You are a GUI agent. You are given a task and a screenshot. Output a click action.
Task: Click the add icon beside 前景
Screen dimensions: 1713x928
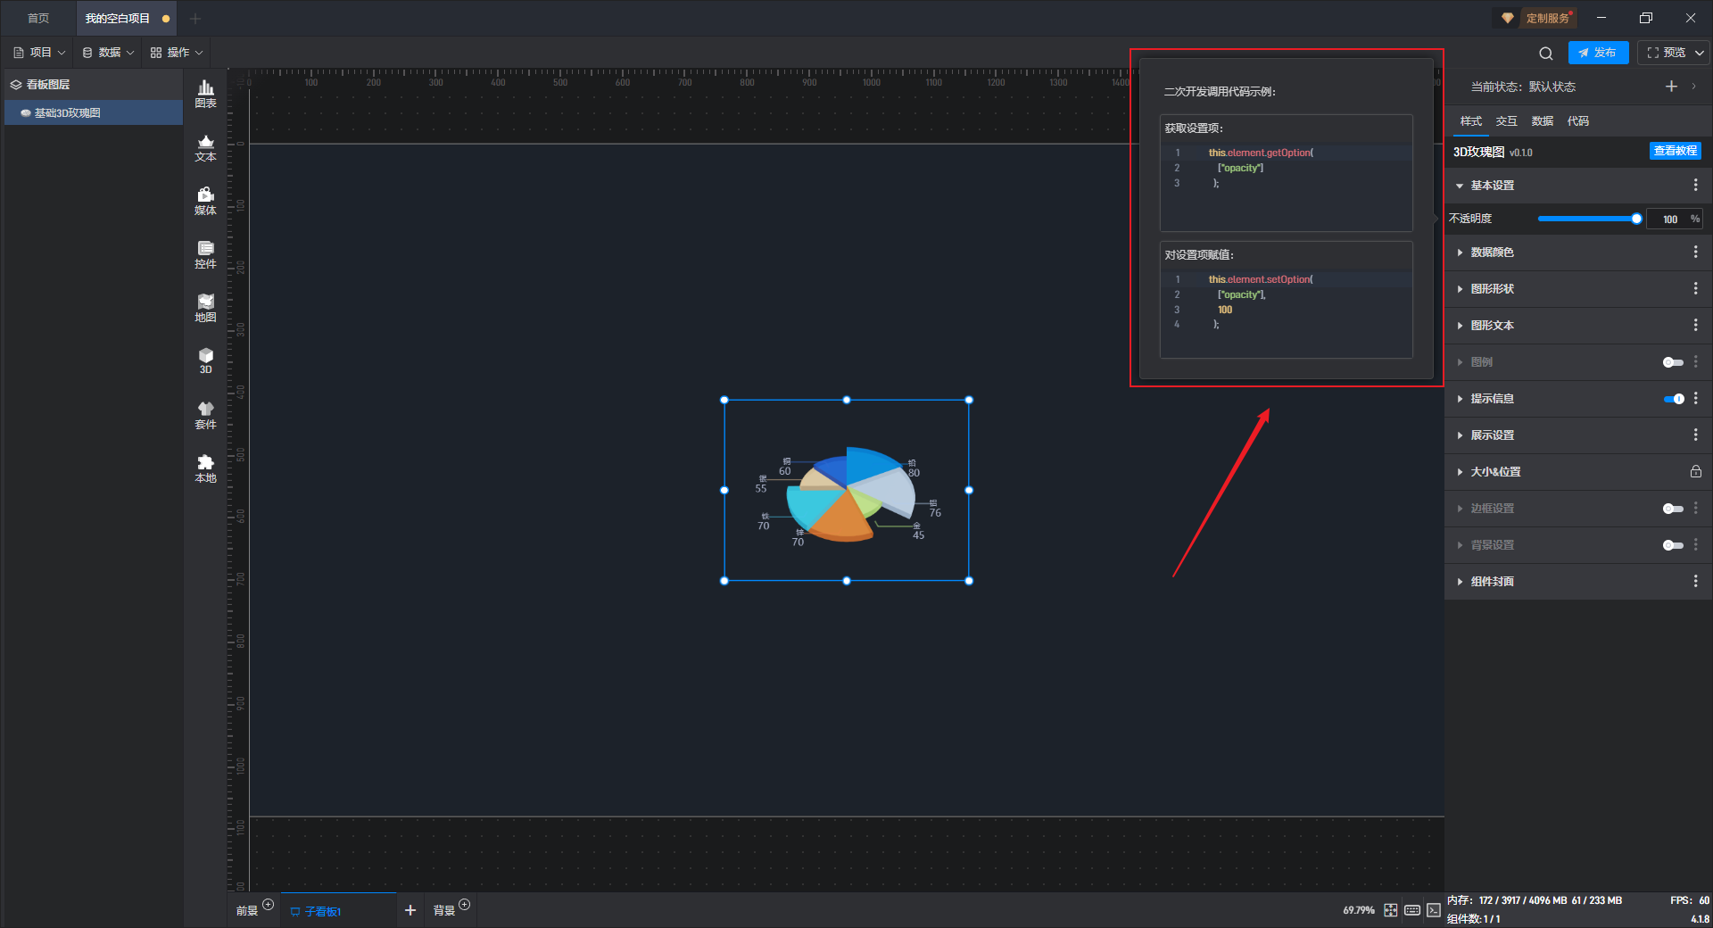[x=268, y=905]
